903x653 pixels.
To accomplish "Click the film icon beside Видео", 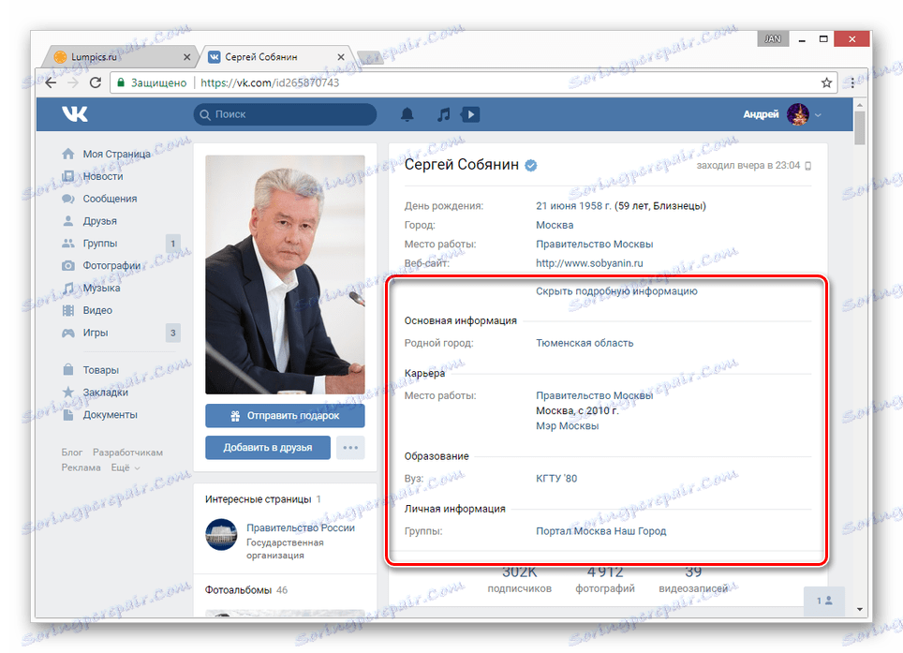I will [x=68, y=310].
